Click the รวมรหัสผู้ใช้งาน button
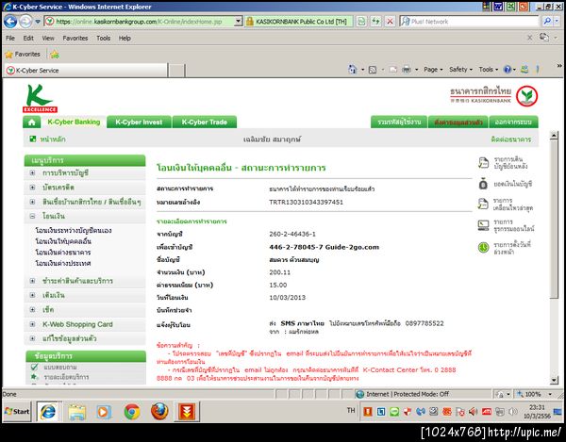Viewport: 566px width, 442px height. point(399,122)
